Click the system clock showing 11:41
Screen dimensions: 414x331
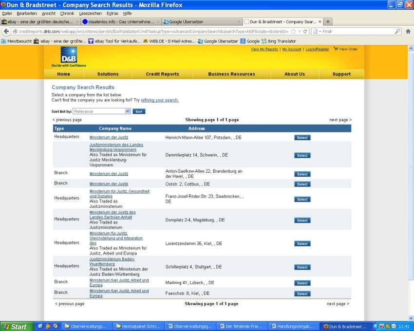click(x=403, y=327)
